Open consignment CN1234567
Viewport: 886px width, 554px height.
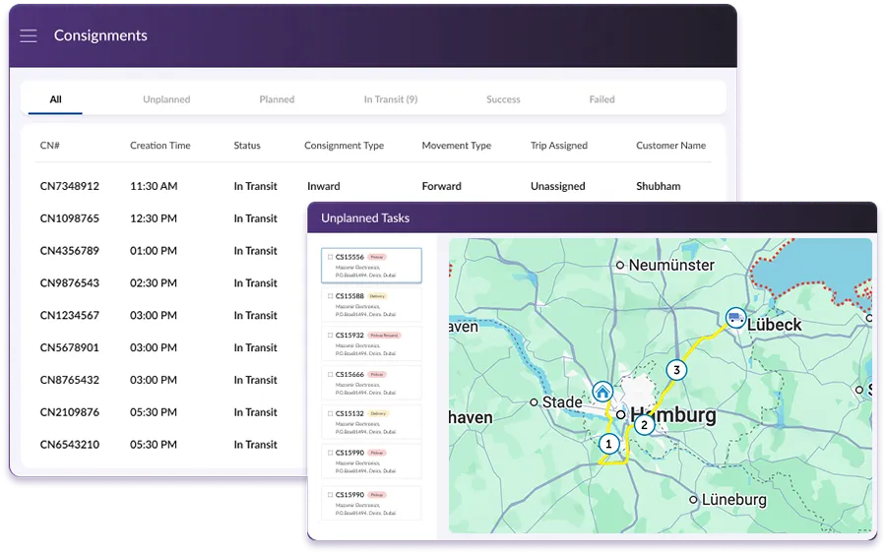[x=70, y=315]
